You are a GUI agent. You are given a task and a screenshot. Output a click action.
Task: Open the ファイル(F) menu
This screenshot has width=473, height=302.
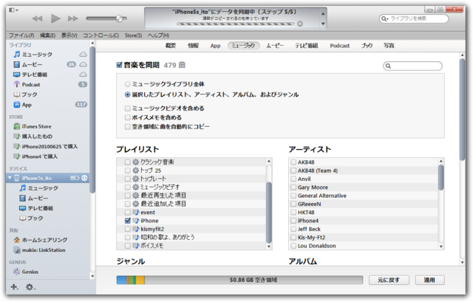click(21, 35)
